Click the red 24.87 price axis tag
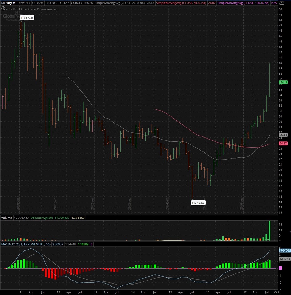Image resolution: width=291 pixels, height=295 pixels. point(283,144)
